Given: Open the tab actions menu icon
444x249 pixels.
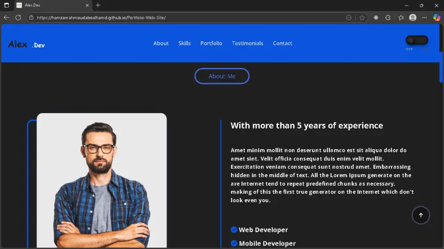Looking at the screenshot, I should pyautogui.click(x=6, y=5).
